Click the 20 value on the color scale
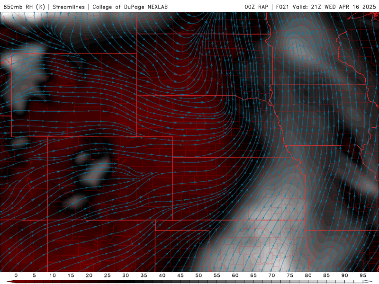 89,275
